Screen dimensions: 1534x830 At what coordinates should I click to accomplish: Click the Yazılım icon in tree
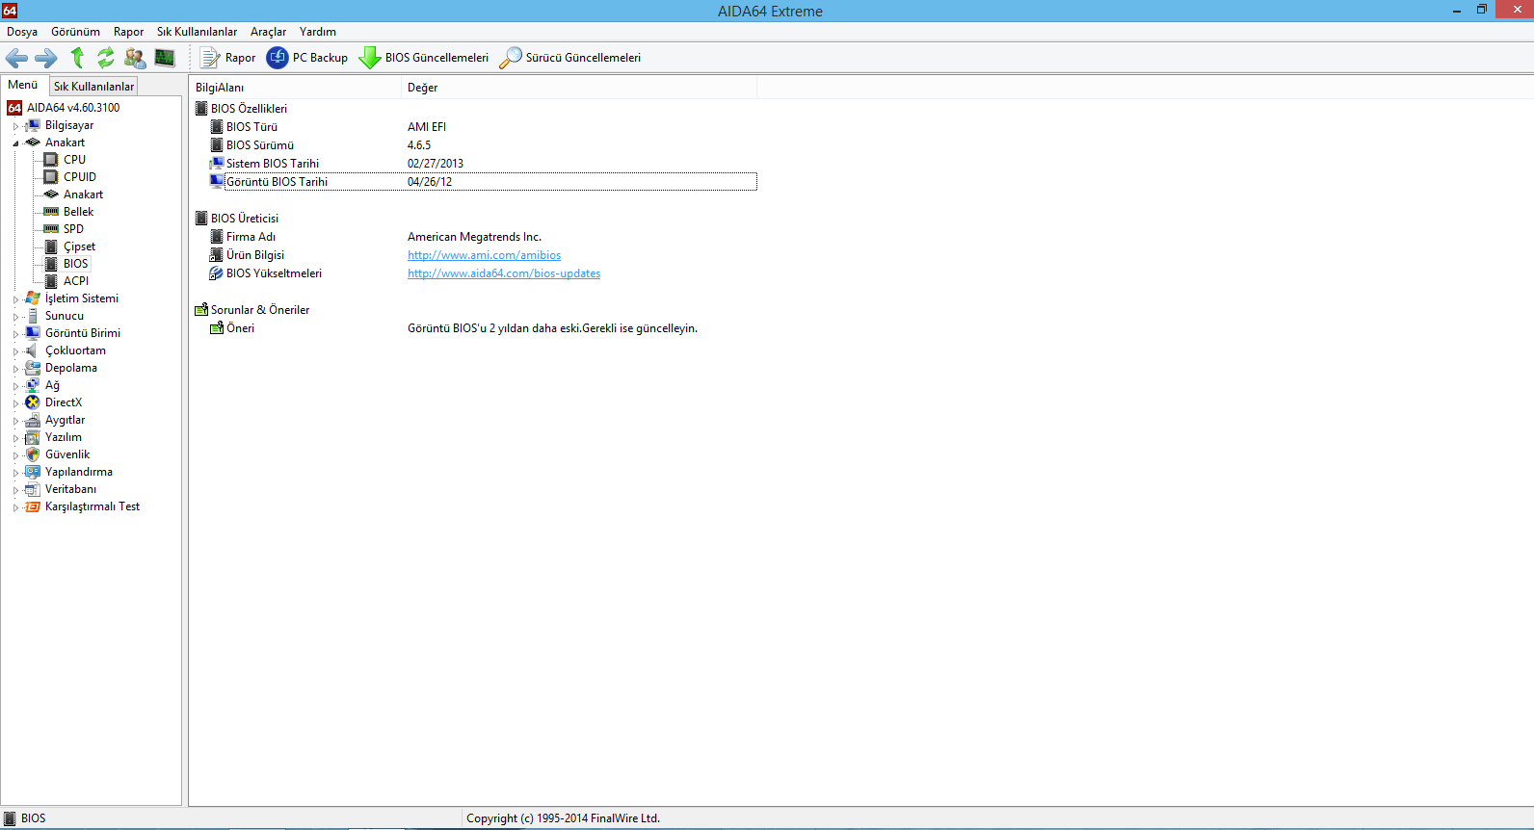(33, 437)
